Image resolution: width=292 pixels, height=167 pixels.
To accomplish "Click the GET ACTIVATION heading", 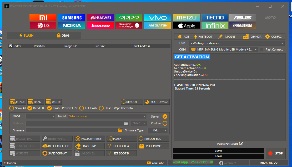I will [x=192, y=57].
